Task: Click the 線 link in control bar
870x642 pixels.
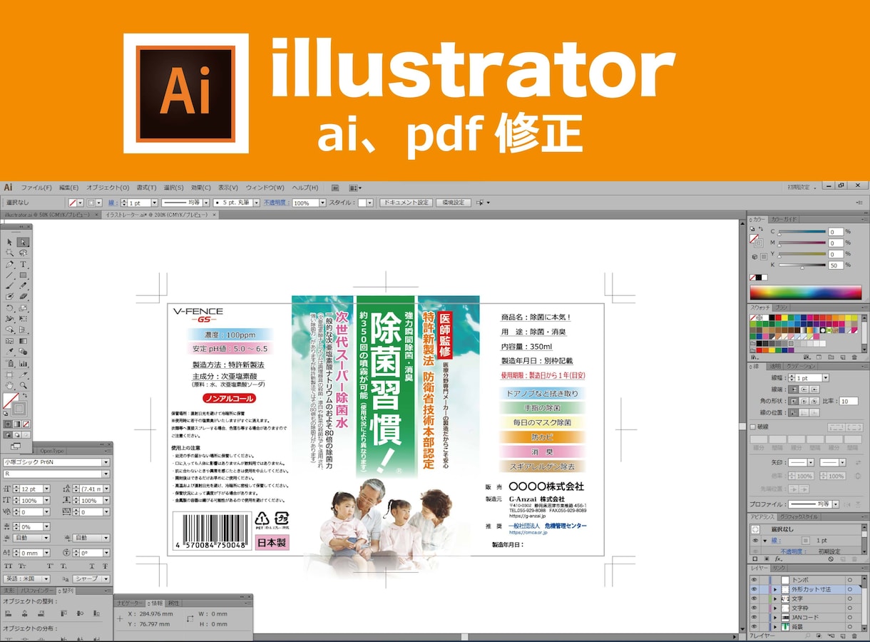Action: [x=113, y=203]
